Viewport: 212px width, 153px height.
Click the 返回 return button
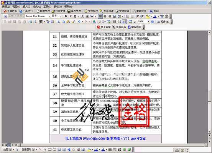[154, 11]
